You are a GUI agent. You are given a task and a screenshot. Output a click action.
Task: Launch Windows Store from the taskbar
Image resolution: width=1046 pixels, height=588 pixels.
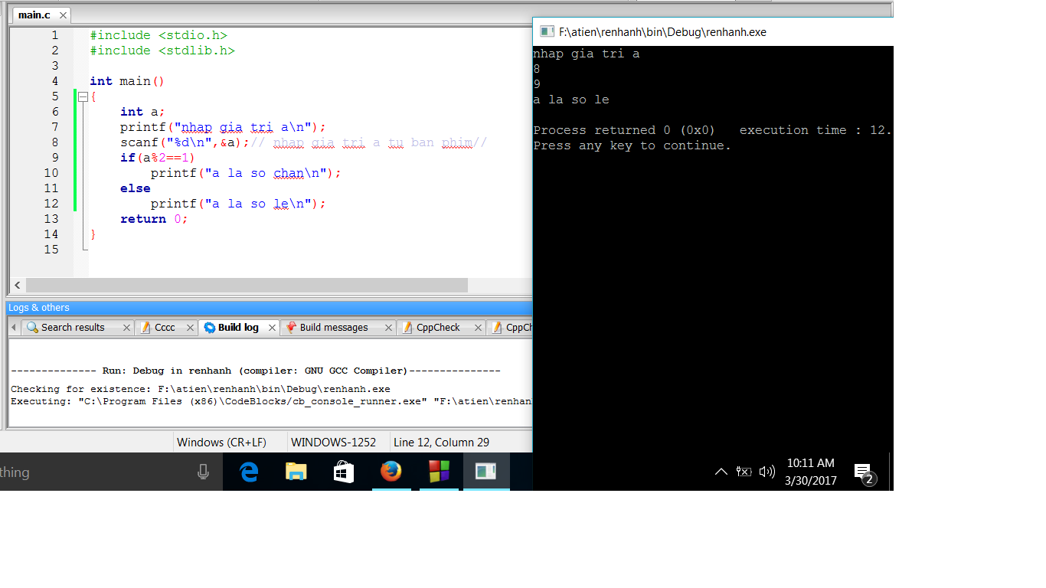(x=344, y=472)
